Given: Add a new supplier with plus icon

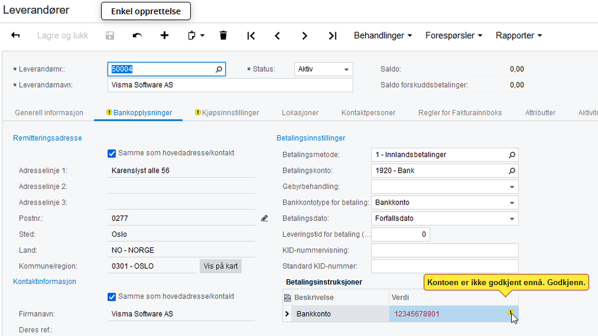Looking at the screenshot, I should (x=165, y=35).
